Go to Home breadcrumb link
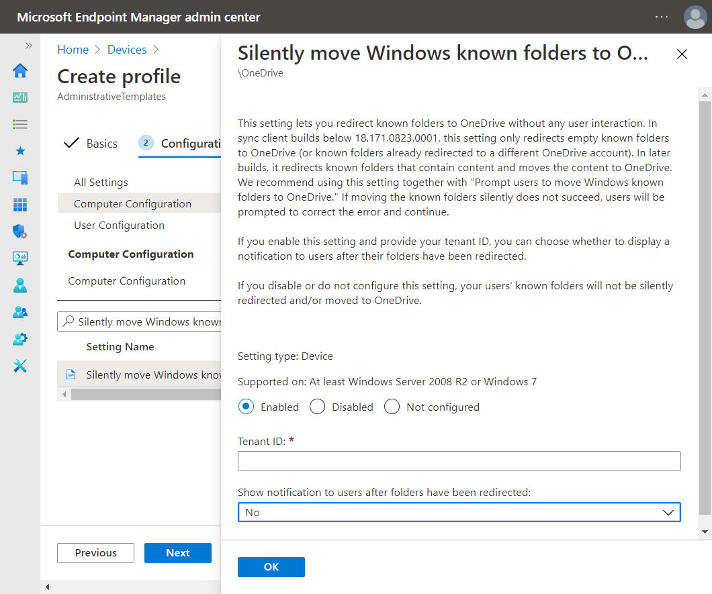712x594 pixels. [73, 50]
